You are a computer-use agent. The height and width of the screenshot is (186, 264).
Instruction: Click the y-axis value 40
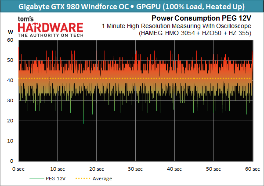(10, 80)
